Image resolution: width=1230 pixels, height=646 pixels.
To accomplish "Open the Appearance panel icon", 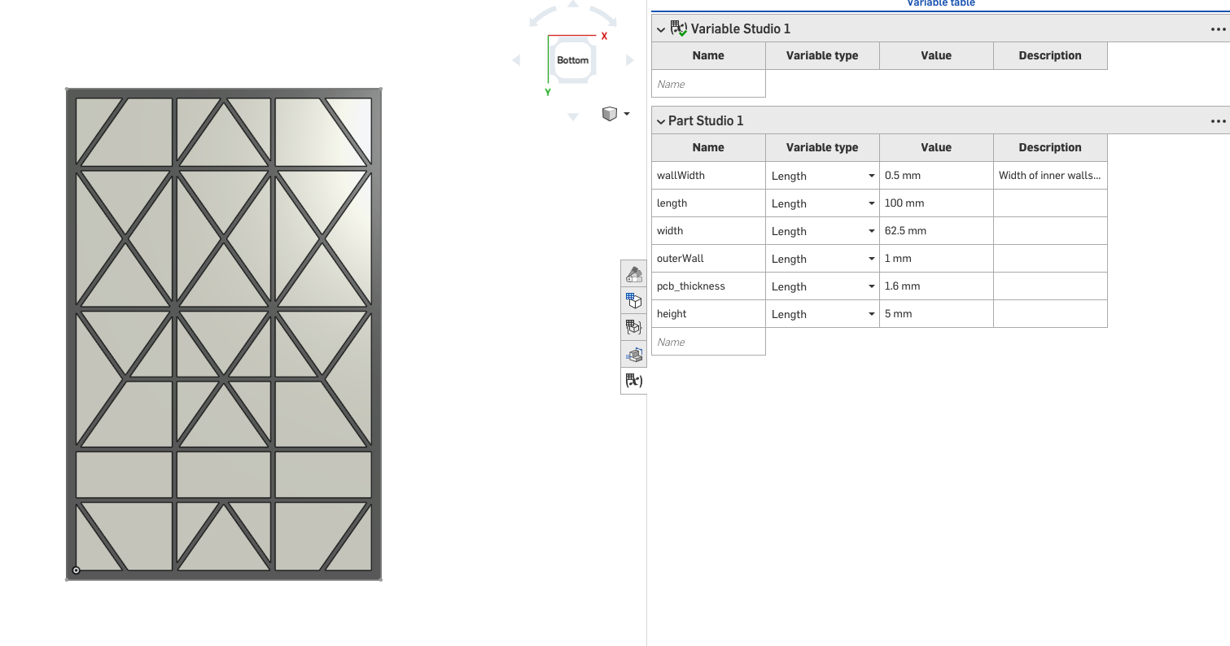I will tap(634, 274).
